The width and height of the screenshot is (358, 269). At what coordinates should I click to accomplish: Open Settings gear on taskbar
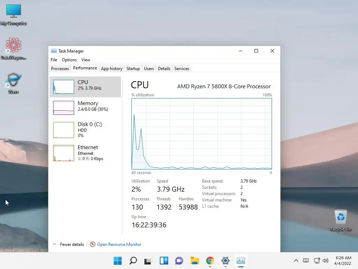click(225, 261)
